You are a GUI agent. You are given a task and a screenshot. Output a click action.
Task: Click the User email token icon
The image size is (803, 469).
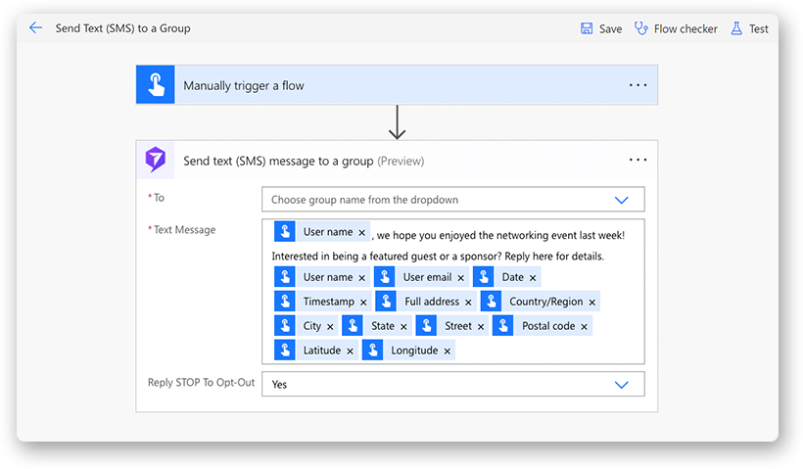[384, 277]
